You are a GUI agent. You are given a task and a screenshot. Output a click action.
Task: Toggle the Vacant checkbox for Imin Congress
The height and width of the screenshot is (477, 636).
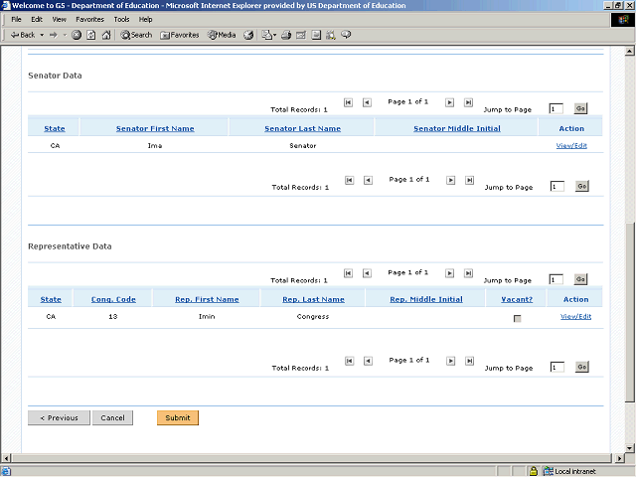pos(517,318)
